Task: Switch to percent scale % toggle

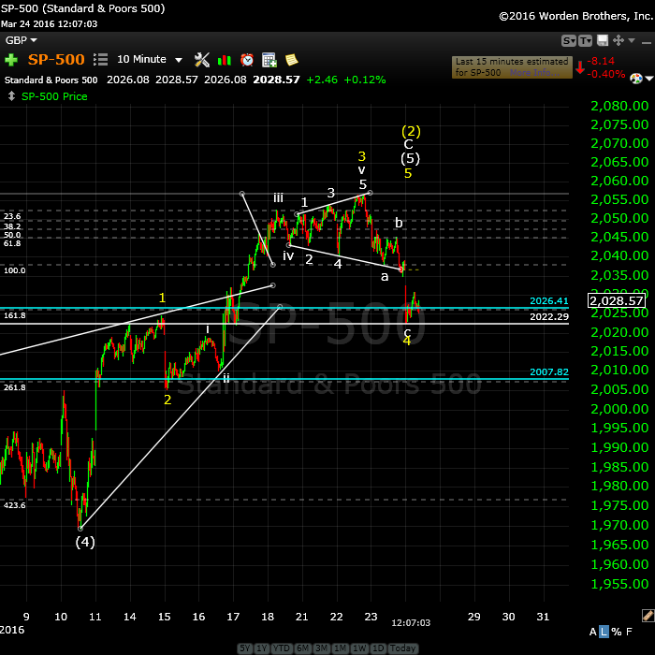Action: 617,632
